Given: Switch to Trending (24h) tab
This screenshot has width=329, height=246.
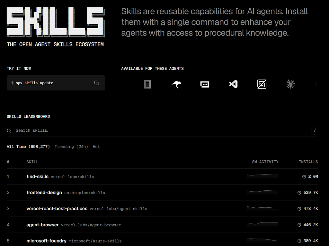Looking at the screenshot, I should (71, 147).
